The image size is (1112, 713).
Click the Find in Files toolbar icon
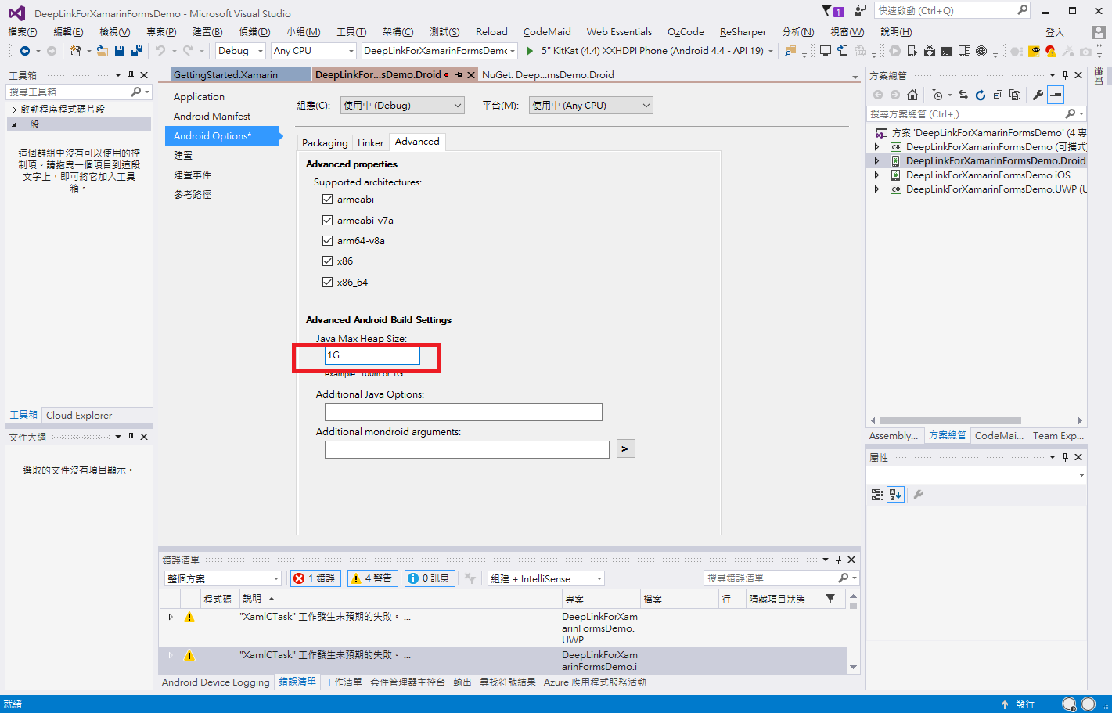(x=790, y=51)
